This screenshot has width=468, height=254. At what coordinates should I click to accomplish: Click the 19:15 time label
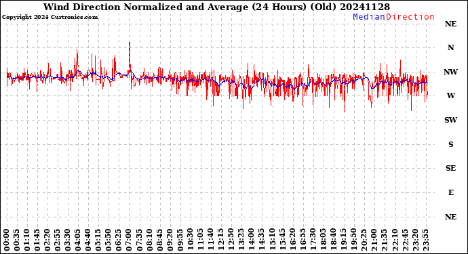[343, 240]
